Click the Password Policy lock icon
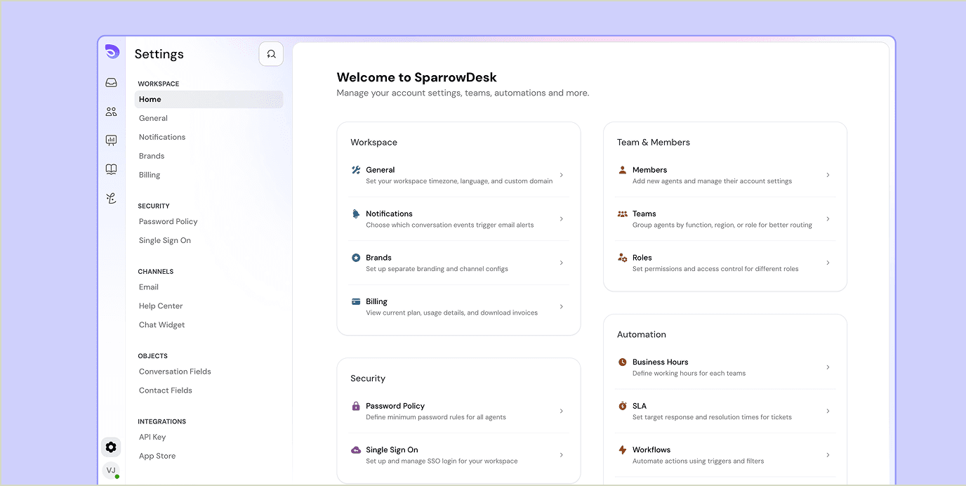966x486 pixels. (356, 406)
